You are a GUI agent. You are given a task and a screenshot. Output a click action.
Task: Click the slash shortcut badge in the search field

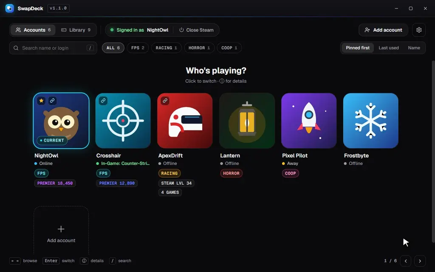point(90,48)
